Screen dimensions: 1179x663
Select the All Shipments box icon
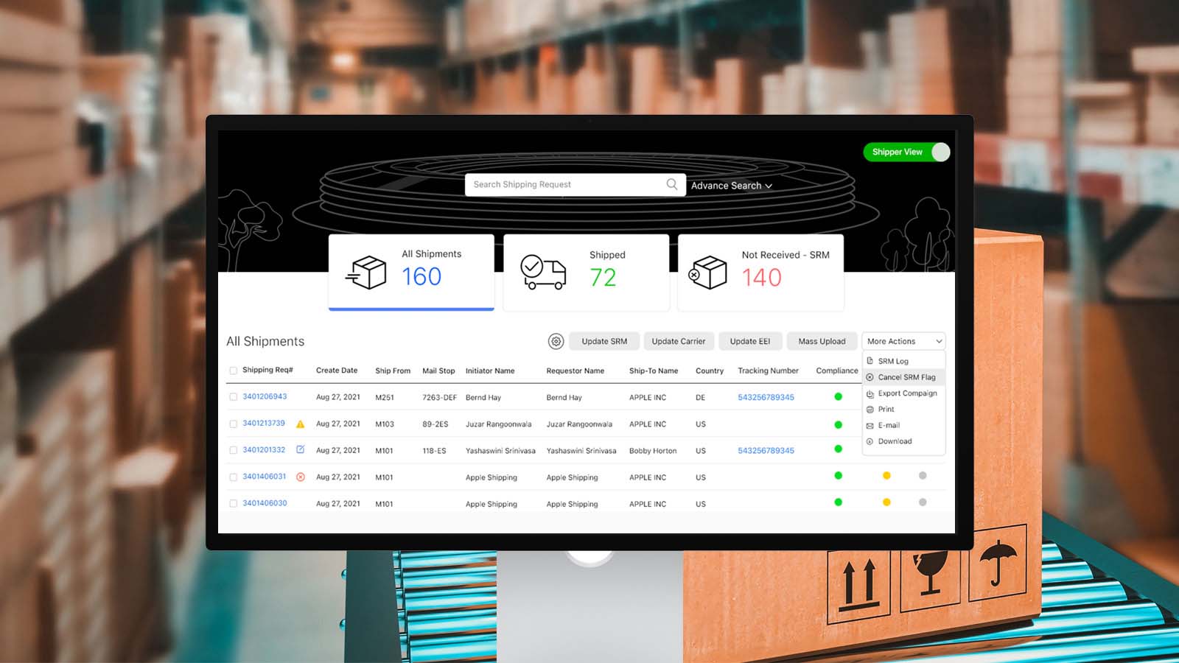coord(366,273)
